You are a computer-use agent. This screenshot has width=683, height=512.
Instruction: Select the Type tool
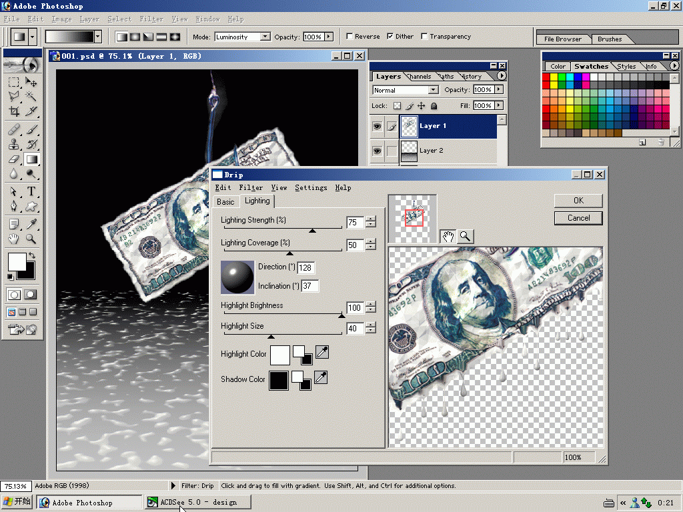pyautogui.click(x=31, y=191)
